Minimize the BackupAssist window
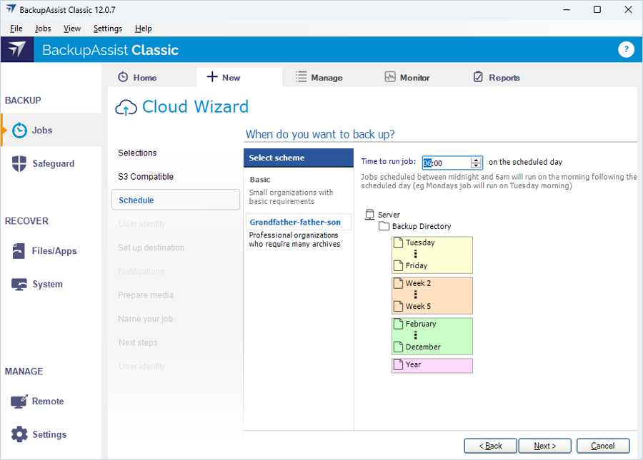The image size is (643, 460). pos(567,9)
